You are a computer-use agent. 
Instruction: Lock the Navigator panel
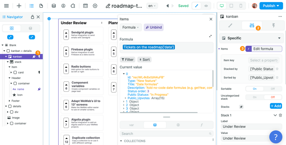point(33,17)
